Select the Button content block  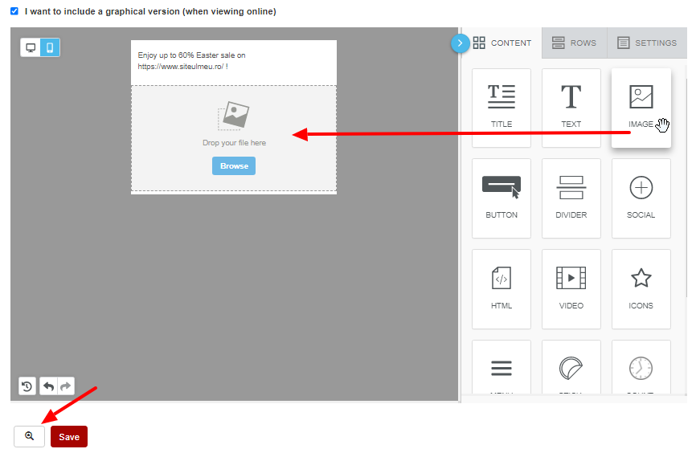502,198
